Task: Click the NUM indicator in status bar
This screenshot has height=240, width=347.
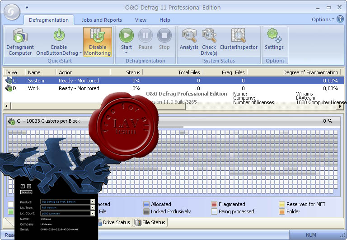Action: coord(311,235)
